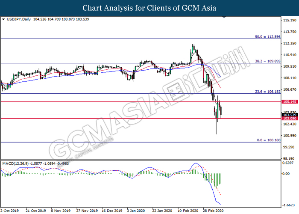
Task: Click the red 105.145 price level tag
Action: (290, 102)
